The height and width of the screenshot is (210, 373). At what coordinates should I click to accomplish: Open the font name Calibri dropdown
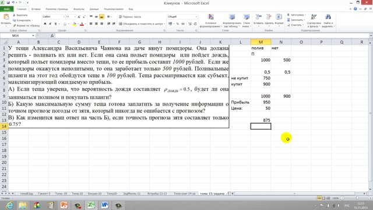pos(64,17)
